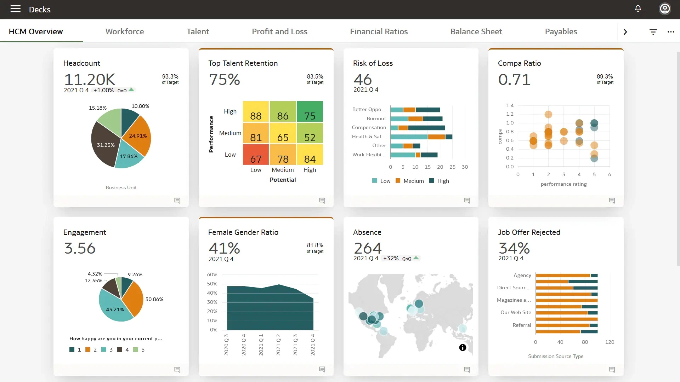
Task: Open comments on the Risk of Loss card
Action: click(x=467, y=201)
